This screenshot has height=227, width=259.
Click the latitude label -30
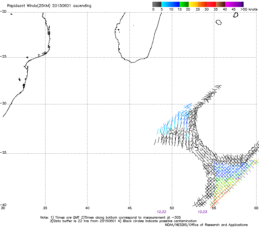click(x=3, y=103)
